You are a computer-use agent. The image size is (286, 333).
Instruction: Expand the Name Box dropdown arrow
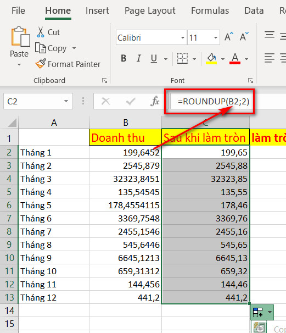[x=66, y=101]
